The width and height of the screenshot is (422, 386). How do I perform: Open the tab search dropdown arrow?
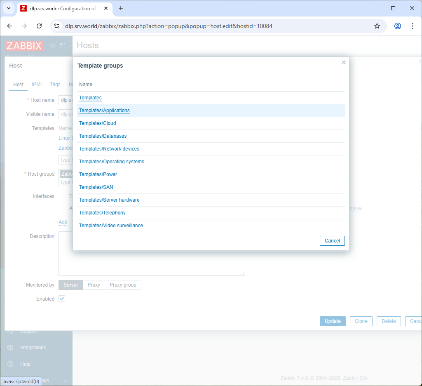(9, 8)
